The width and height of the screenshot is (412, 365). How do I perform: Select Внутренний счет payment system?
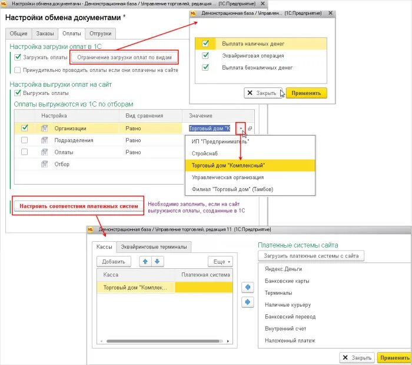click(285, 328)
